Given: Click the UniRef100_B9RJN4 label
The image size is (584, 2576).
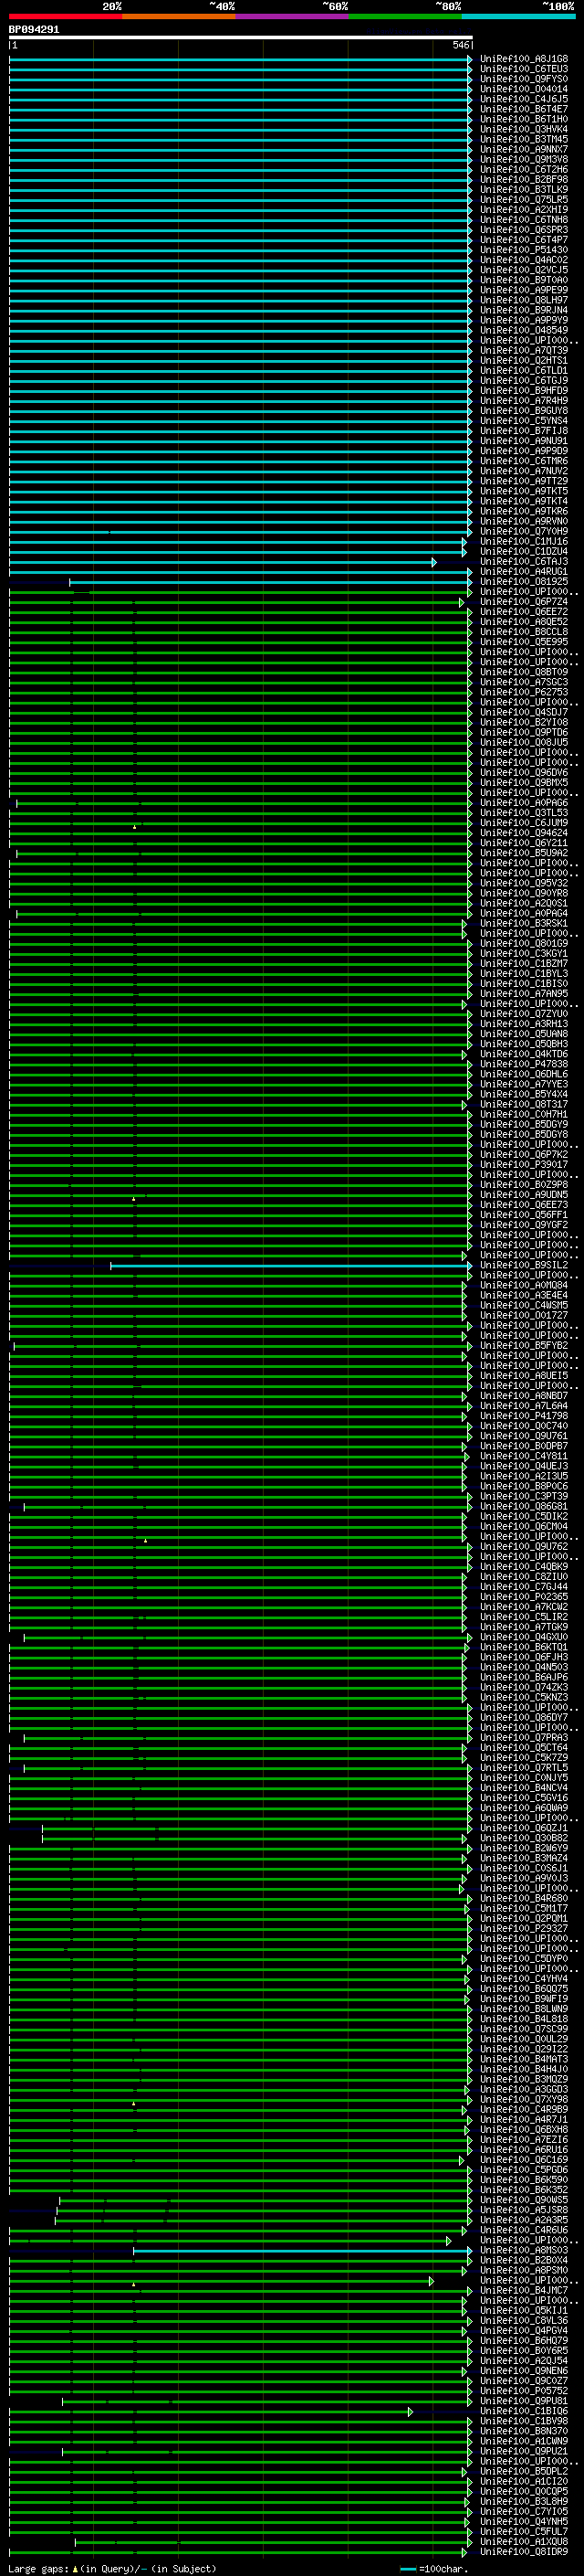Looking at the screenshot, I should [x=524, y=310].
